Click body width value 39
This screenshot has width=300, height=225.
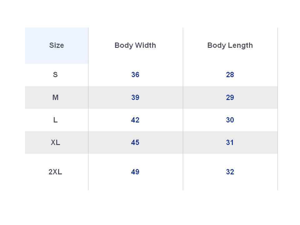pos(135,97)
